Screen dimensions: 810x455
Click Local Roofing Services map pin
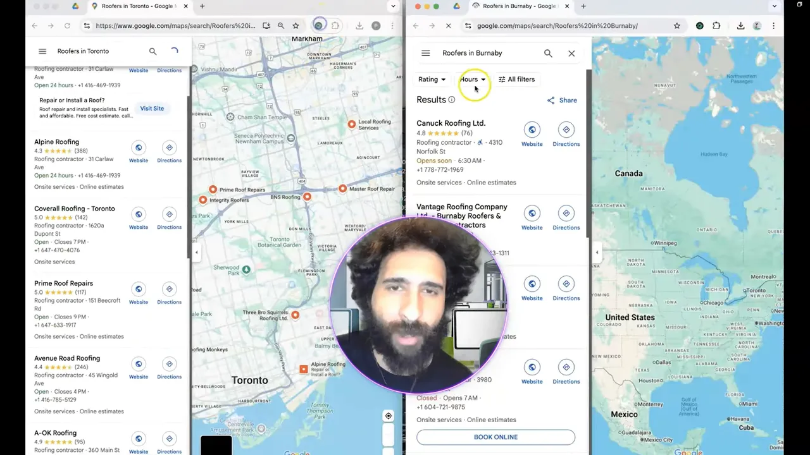[x=352, y=124]
